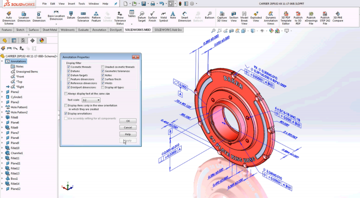Toggle DimXpert dimensions checkbox

69,87
